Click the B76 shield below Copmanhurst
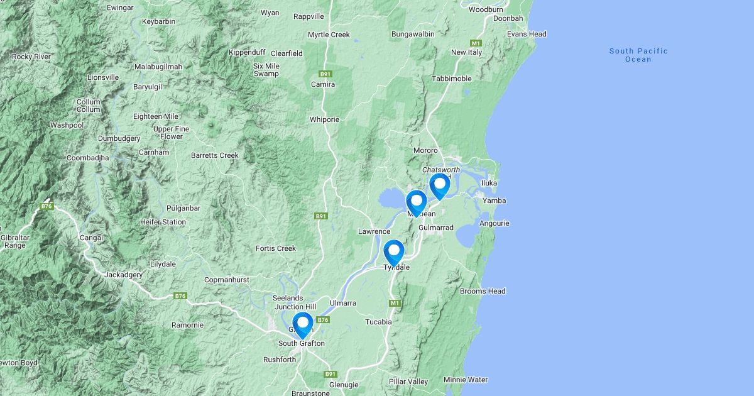Screen dimensions: 754x396 (180, 295)
